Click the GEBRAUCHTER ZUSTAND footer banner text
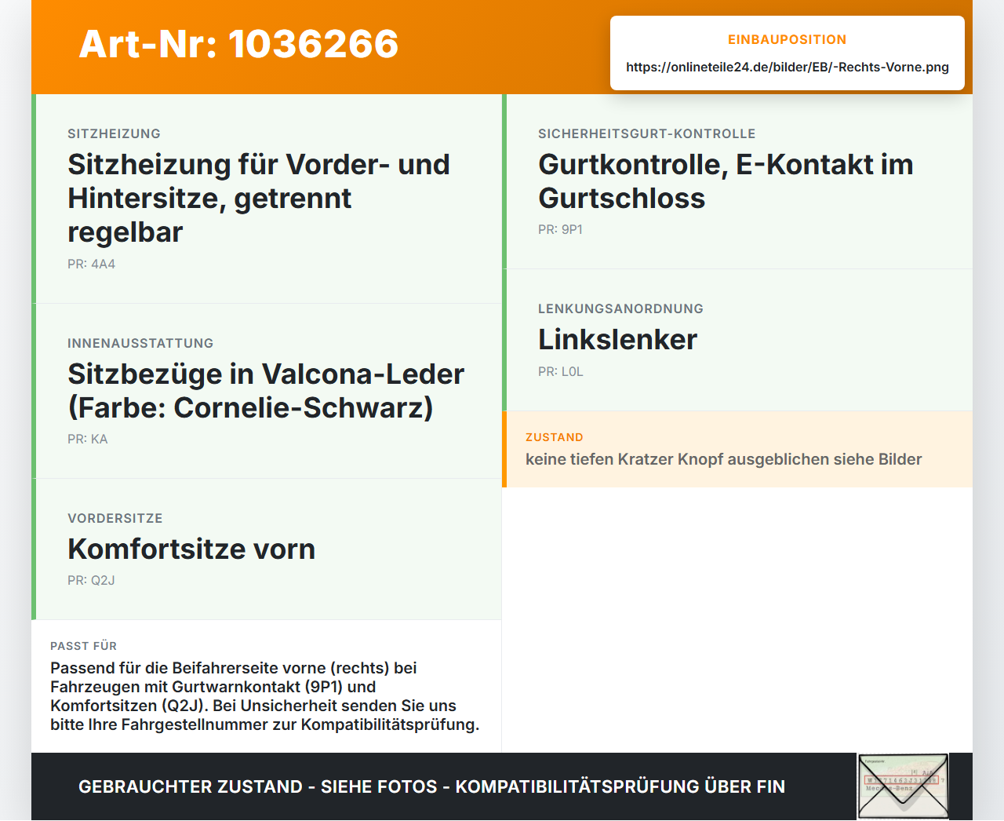 (431, 786)
